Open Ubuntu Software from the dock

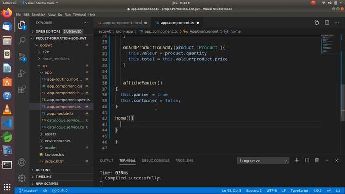[7, 82]
